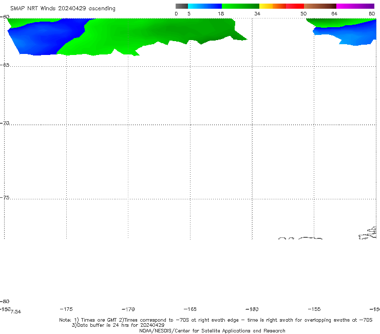Click the color bar label '18'

(x=221, y=13)
